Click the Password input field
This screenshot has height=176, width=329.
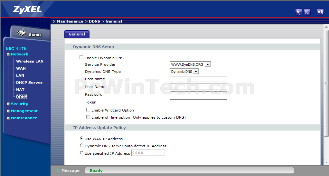tap(199, 94)
